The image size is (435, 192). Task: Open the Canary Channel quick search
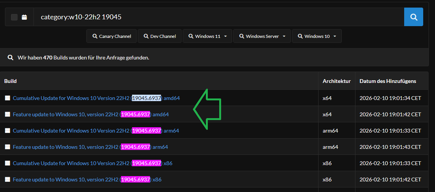[x=112, y=36]
